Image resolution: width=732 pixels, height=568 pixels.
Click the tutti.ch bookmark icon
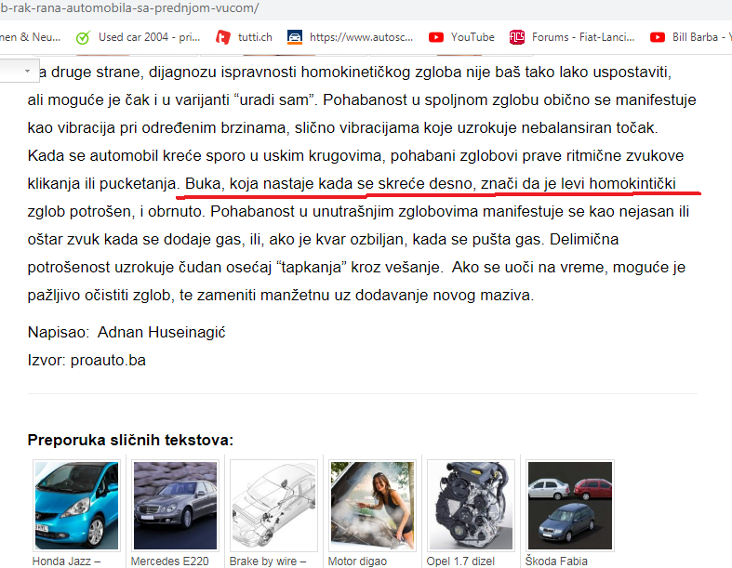(223, 37)
